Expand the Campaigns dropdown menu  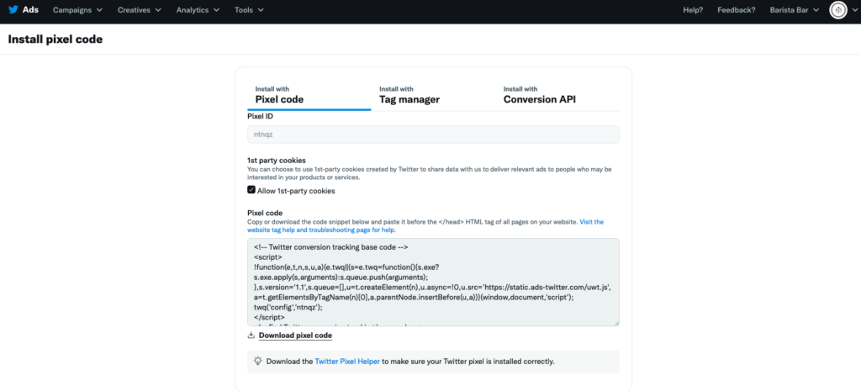tap(77, 10)
